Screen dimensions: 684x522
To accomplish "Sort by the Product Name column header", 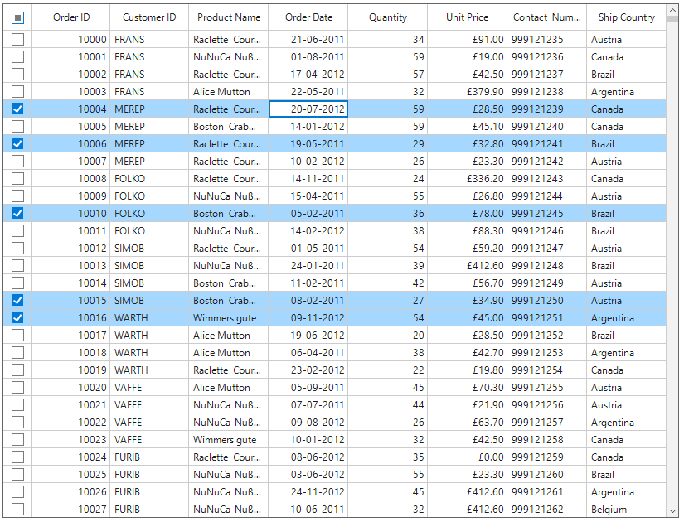I will point(229,17).
